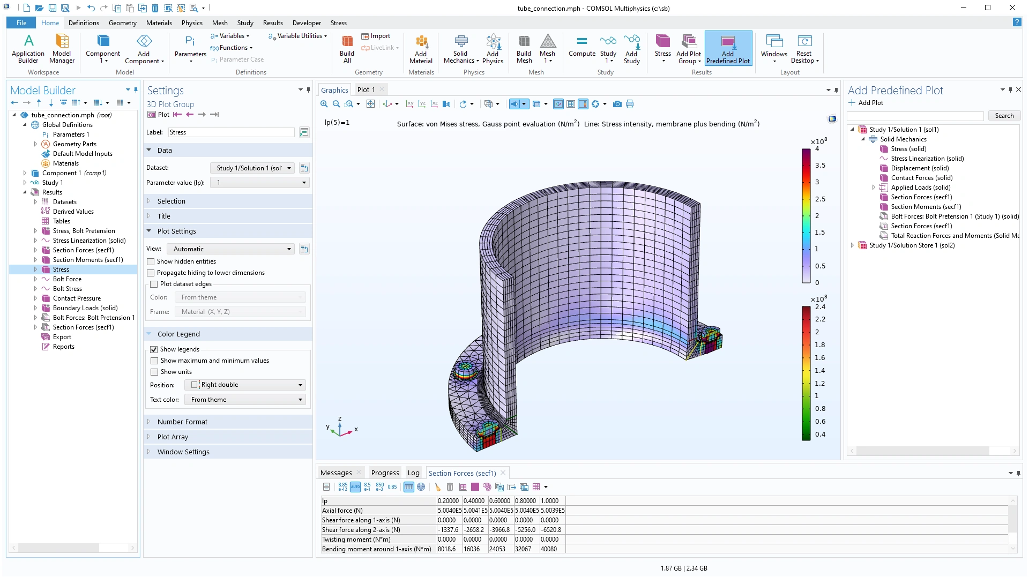
Task: Uncheck the Show legends checkbox
Action: pos(154,349)
